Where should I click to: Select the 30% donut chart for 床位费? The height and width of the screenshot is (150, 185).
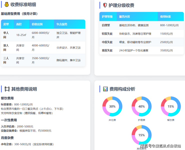112,106
